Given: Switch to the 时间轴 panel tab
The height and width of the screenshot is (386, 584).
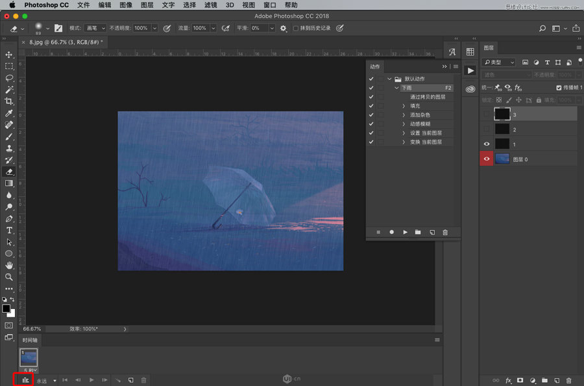Looking at the screenshot, I should (30, 340).
